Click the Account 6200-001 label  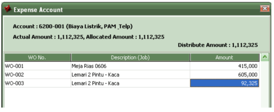pos(73,27)
